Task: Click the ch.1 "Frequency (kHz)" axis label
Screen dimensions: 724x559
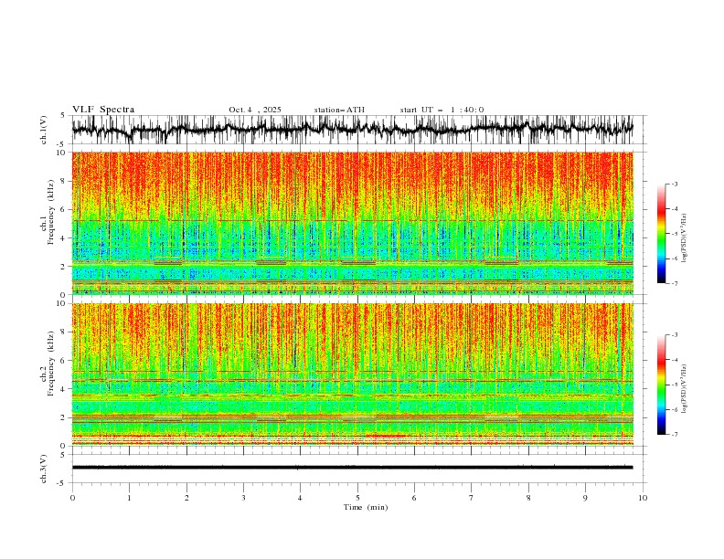Action: click(x=50, y=212)
